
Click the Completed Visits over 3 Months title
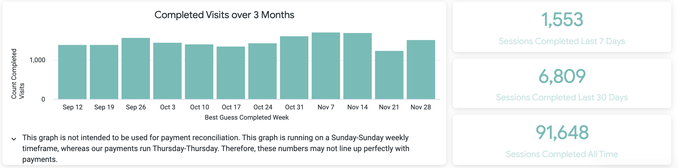click(x=224, y=15)
